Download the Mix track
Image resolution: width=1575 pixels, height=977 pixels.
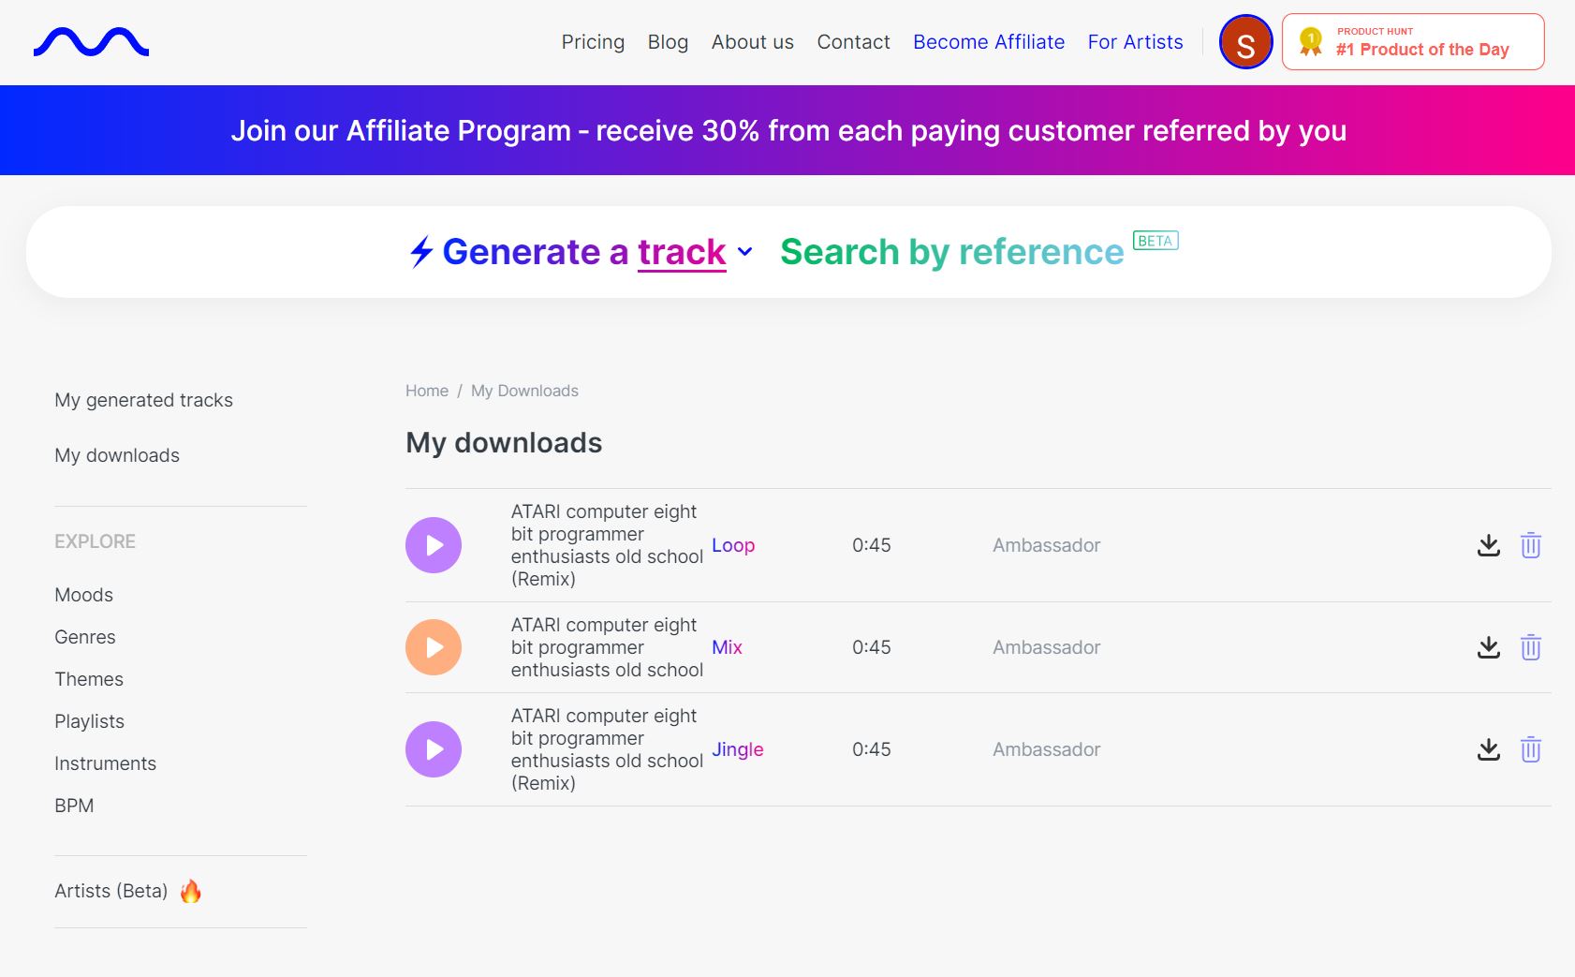[1488, 647]
